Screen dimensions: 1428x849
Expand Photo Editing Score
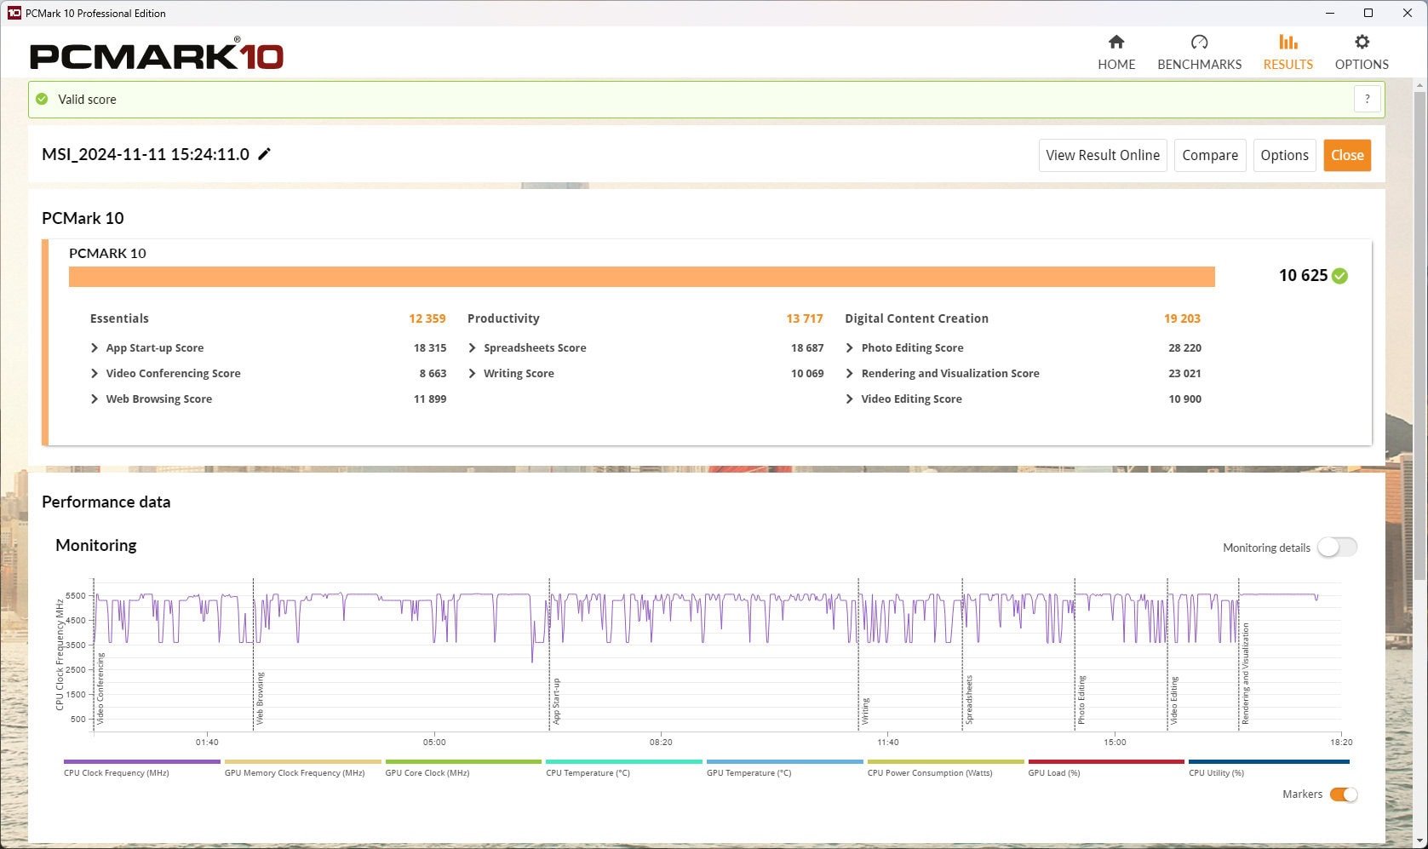[x=849, y=347]
